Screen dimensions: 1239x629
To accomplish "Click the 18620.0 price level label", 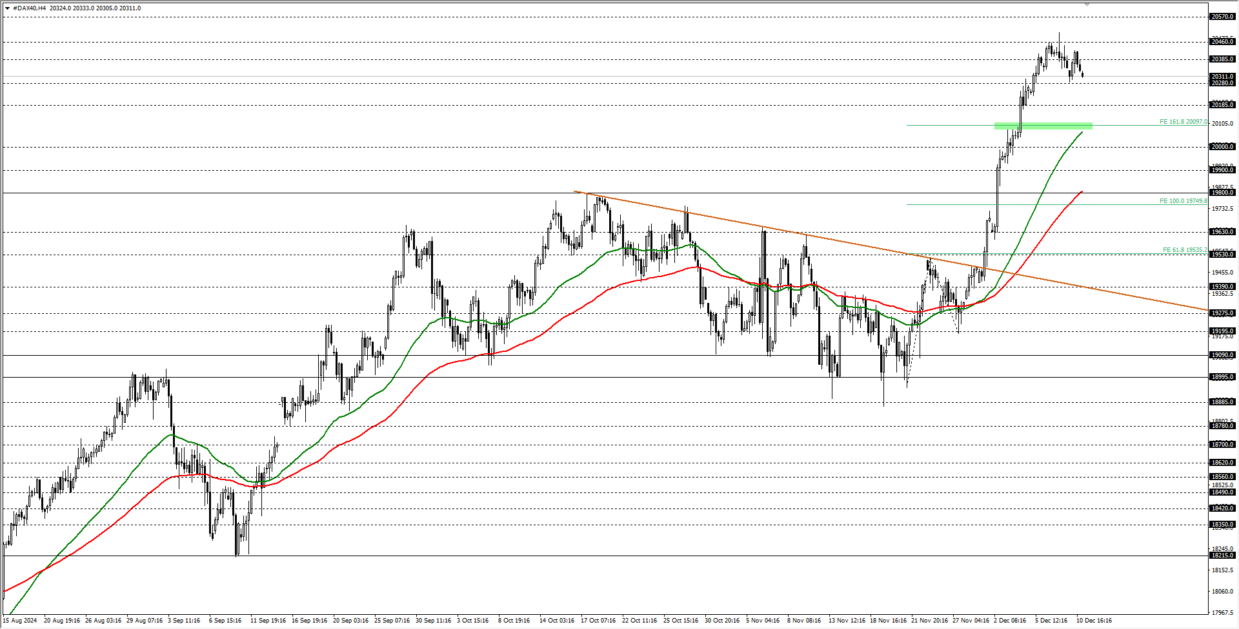I will pyautogui.click(x=1223, y=462).
